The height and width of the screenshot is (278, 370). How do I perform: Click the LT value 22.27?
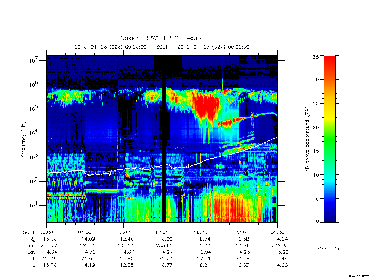point(165,258)
